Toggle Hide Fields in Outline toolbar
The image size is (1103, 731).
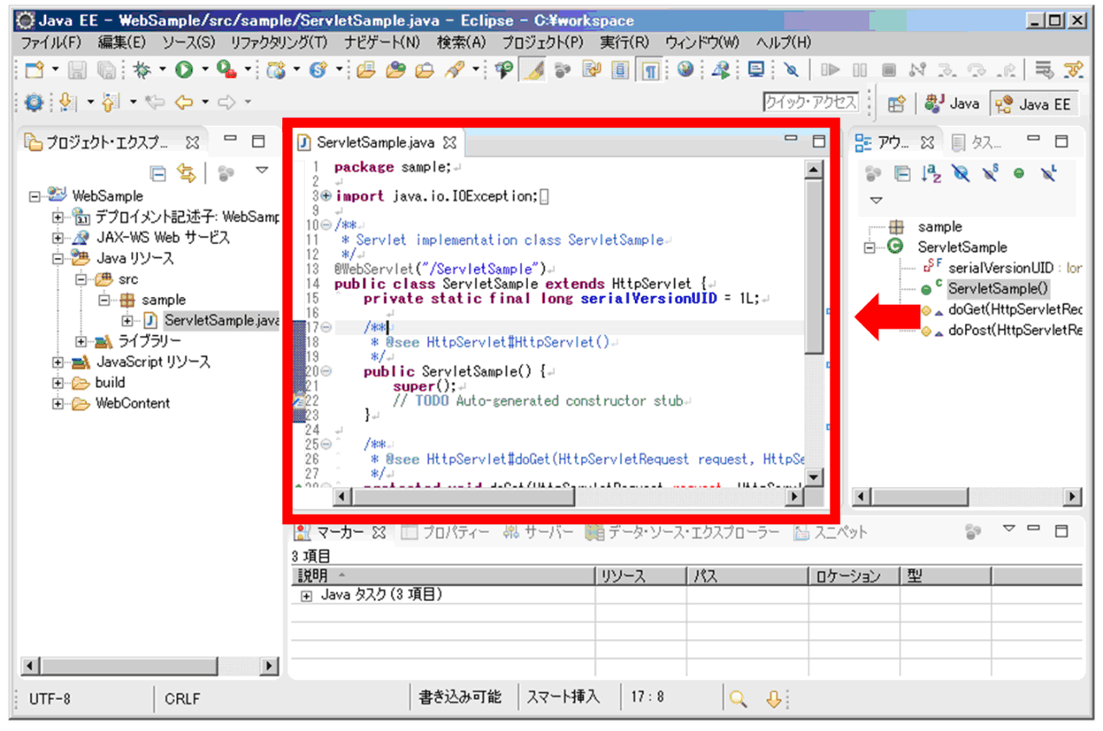pyautogui.click(x=961, y=174)
